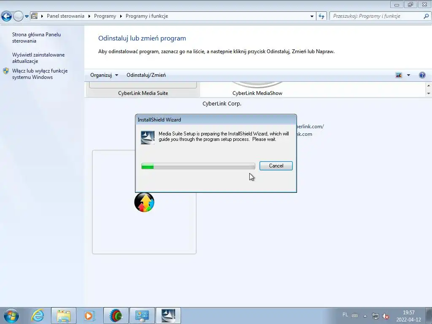Click the Forward navigation arrow

point(18,16)
